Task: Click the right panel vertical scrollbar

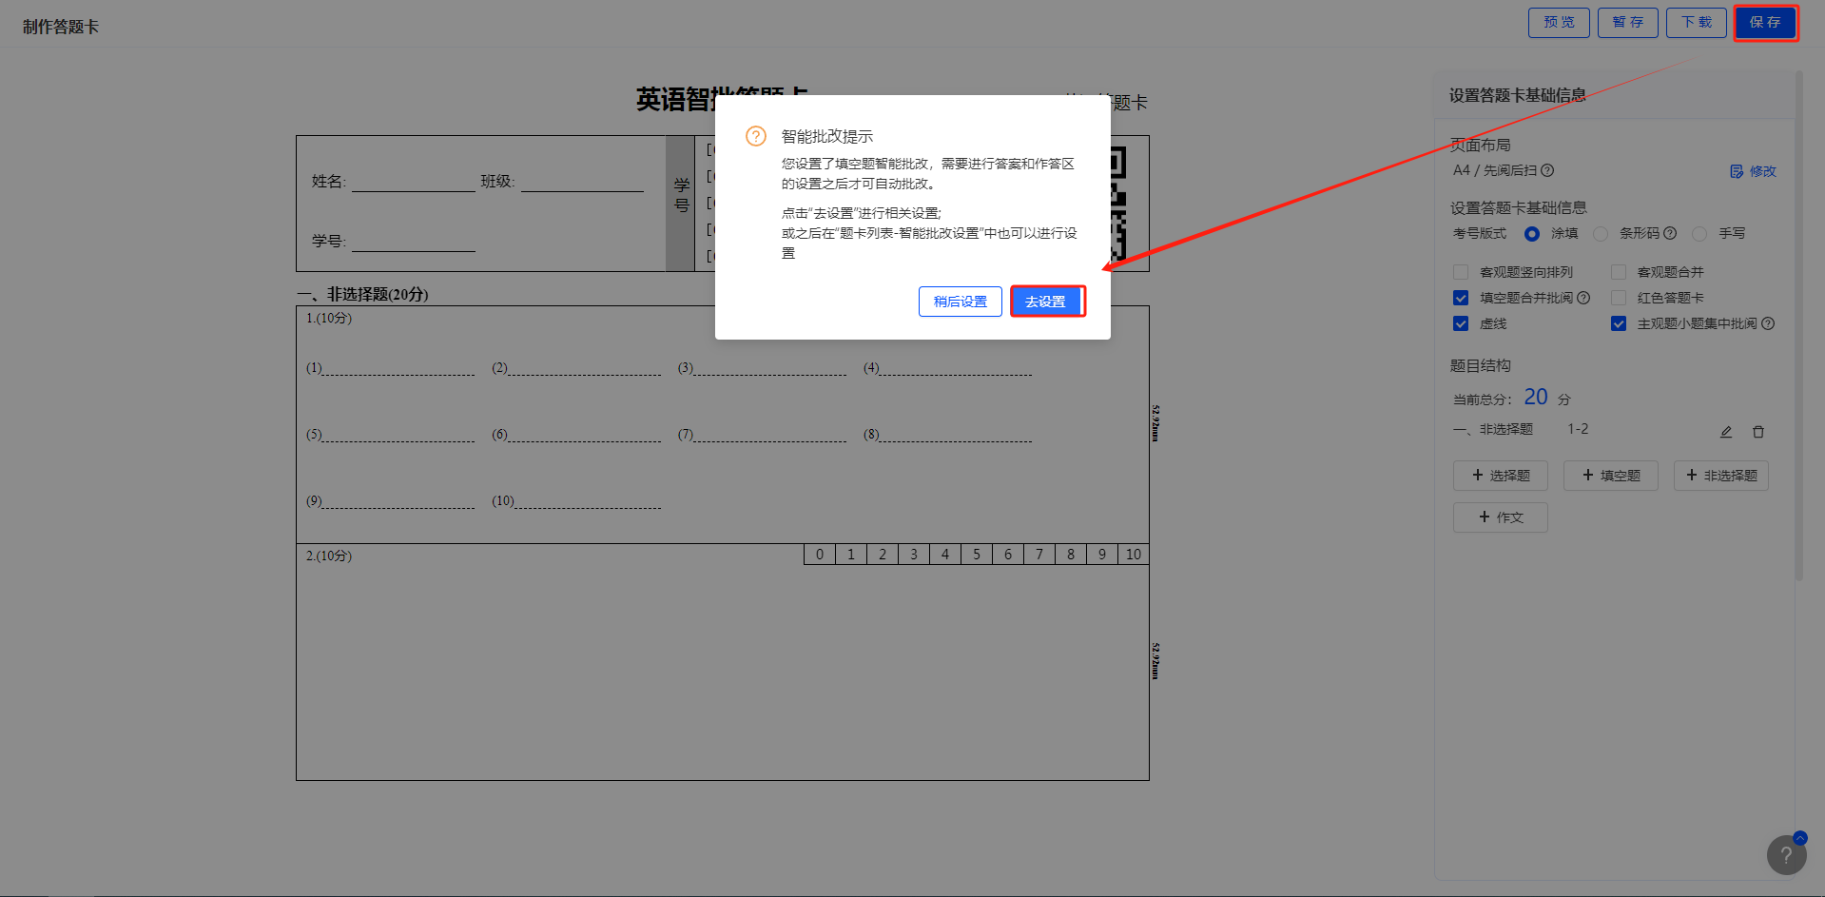Action: coord(1798,325)
